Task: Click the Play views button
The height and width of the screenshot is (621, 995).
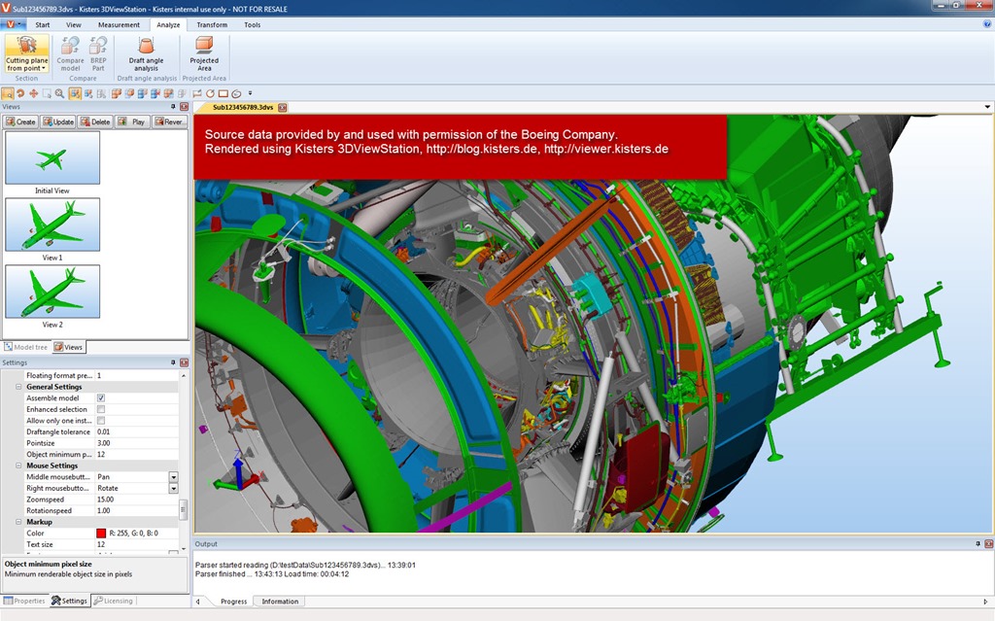Action: tap(132, 121)
